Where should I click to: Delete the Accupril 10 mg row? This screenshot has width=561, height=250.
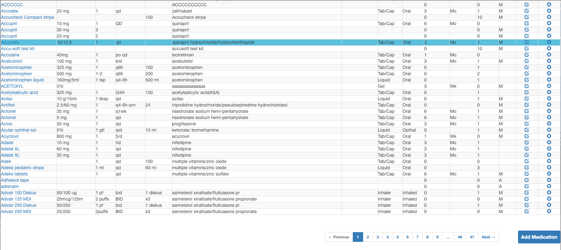[549, 23]
